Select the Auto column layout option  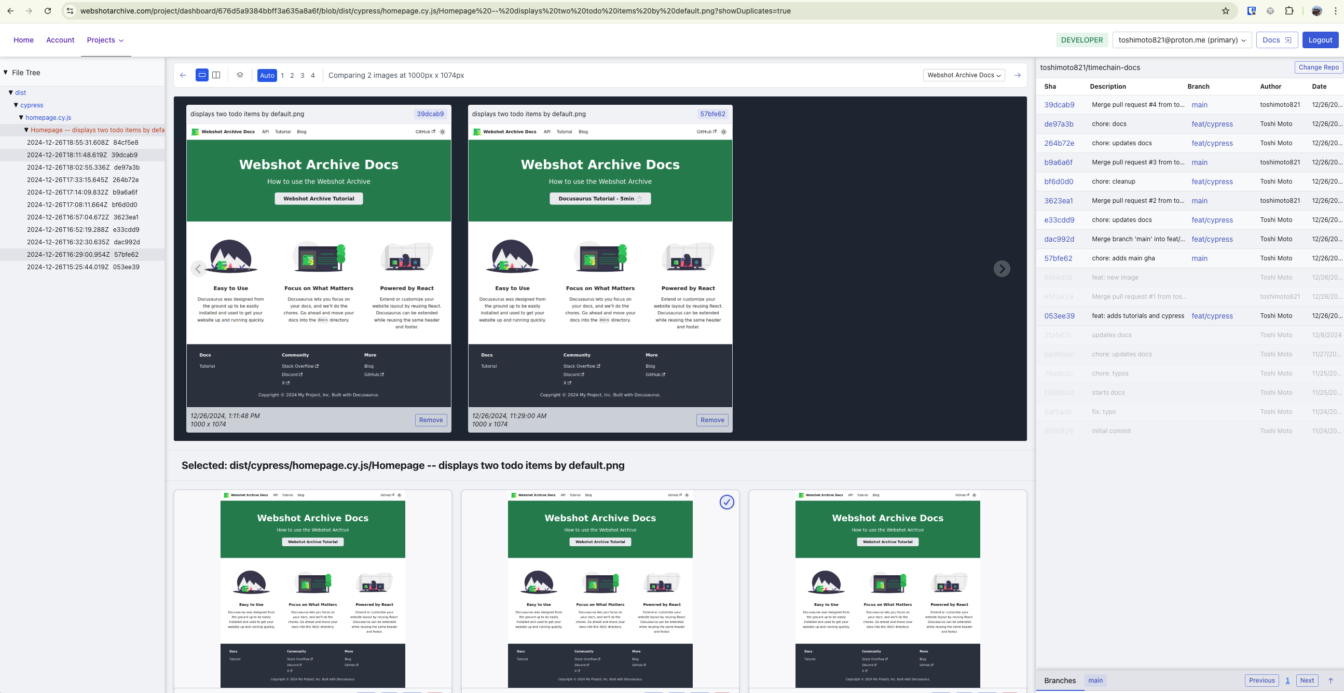tap(267, 75)
